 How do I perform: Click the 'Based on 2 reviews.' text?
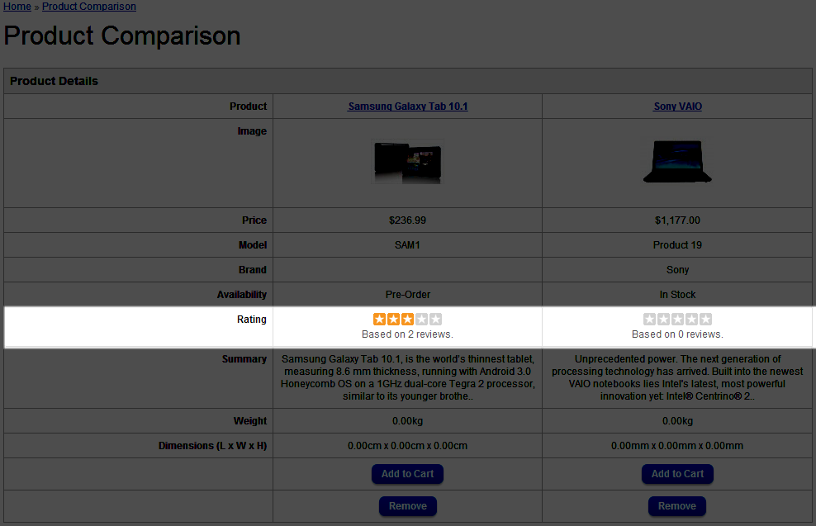click(407, 334)
